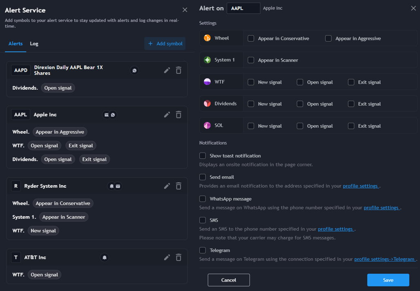Open profile settings link under WhatsApp message
The image size is (420, 291).
click(x=382, y=208)
